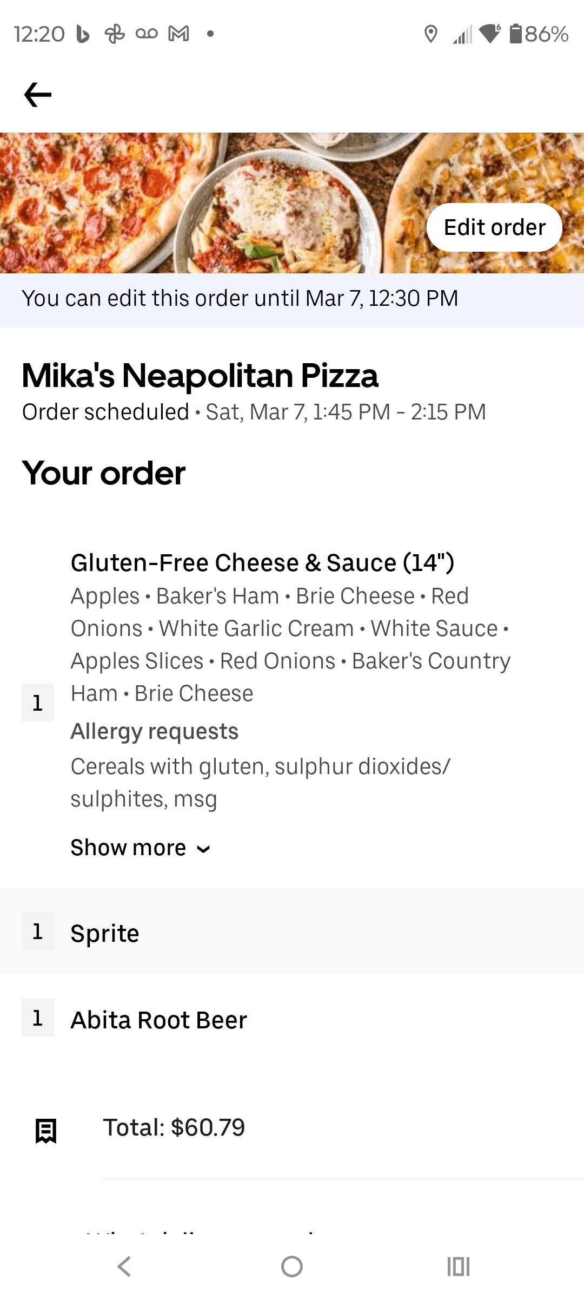The image size is (584, 1299).
Task: Tap the back arrow icon
Action: 38,95
